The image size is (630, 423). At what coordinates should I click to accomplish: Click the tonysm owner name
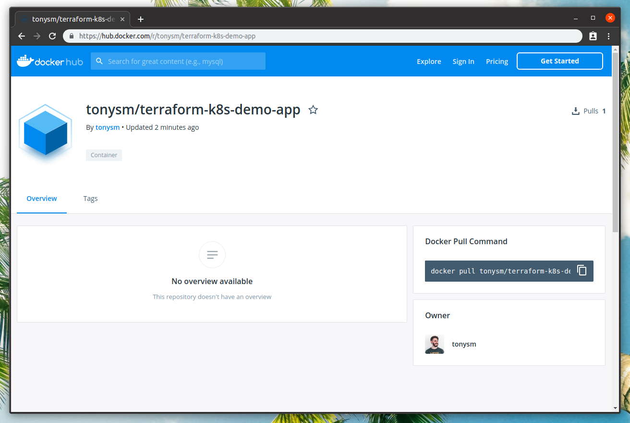click(464, 344)
